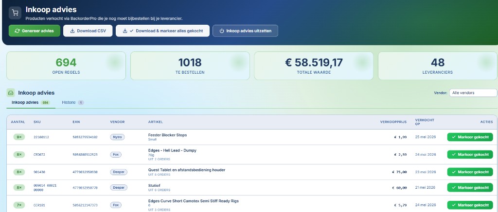The width and height of the screenshot is (498, 212).
Task: Click the Verkocht op column header
Action: (x=425, y=122)
